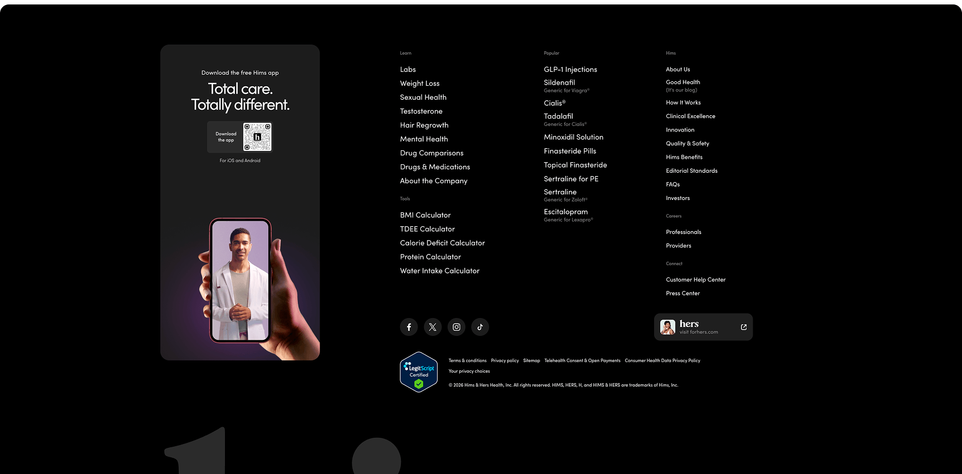
Task: Visit forhers.com via hers button
Action: 703,327
